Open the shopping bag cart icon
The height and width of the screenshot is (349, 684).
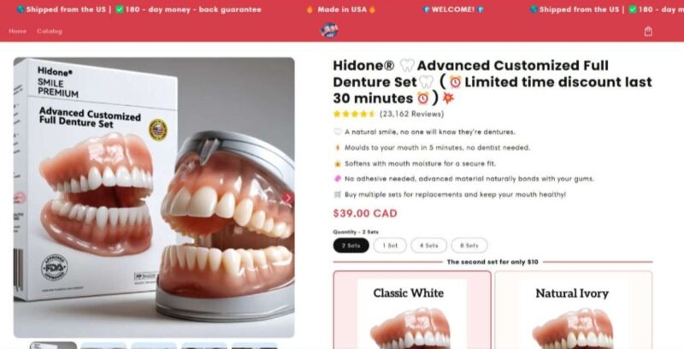pos(648,31)
